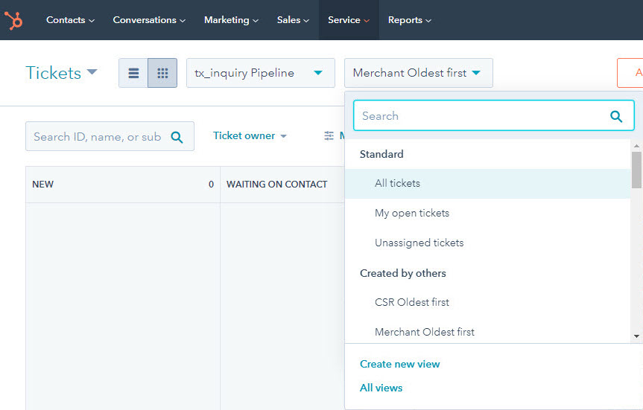The image size is (643, 410).
Task: Open Reports navigation menu
Action: [x=409, y=20]
